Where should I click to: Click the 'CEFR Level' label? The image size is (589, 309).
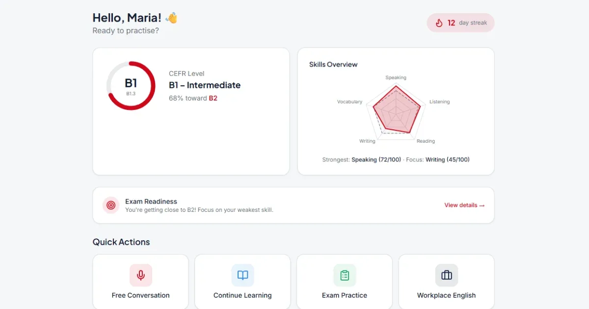point(187,74)
